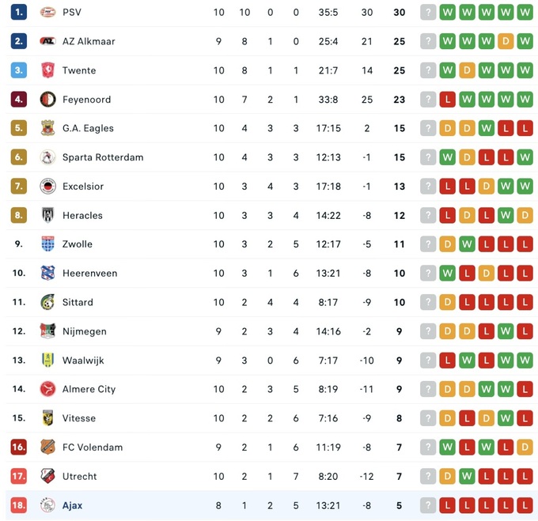Click PSV's upcoming match question mark
Screen dimensions: 538x521
428,13
